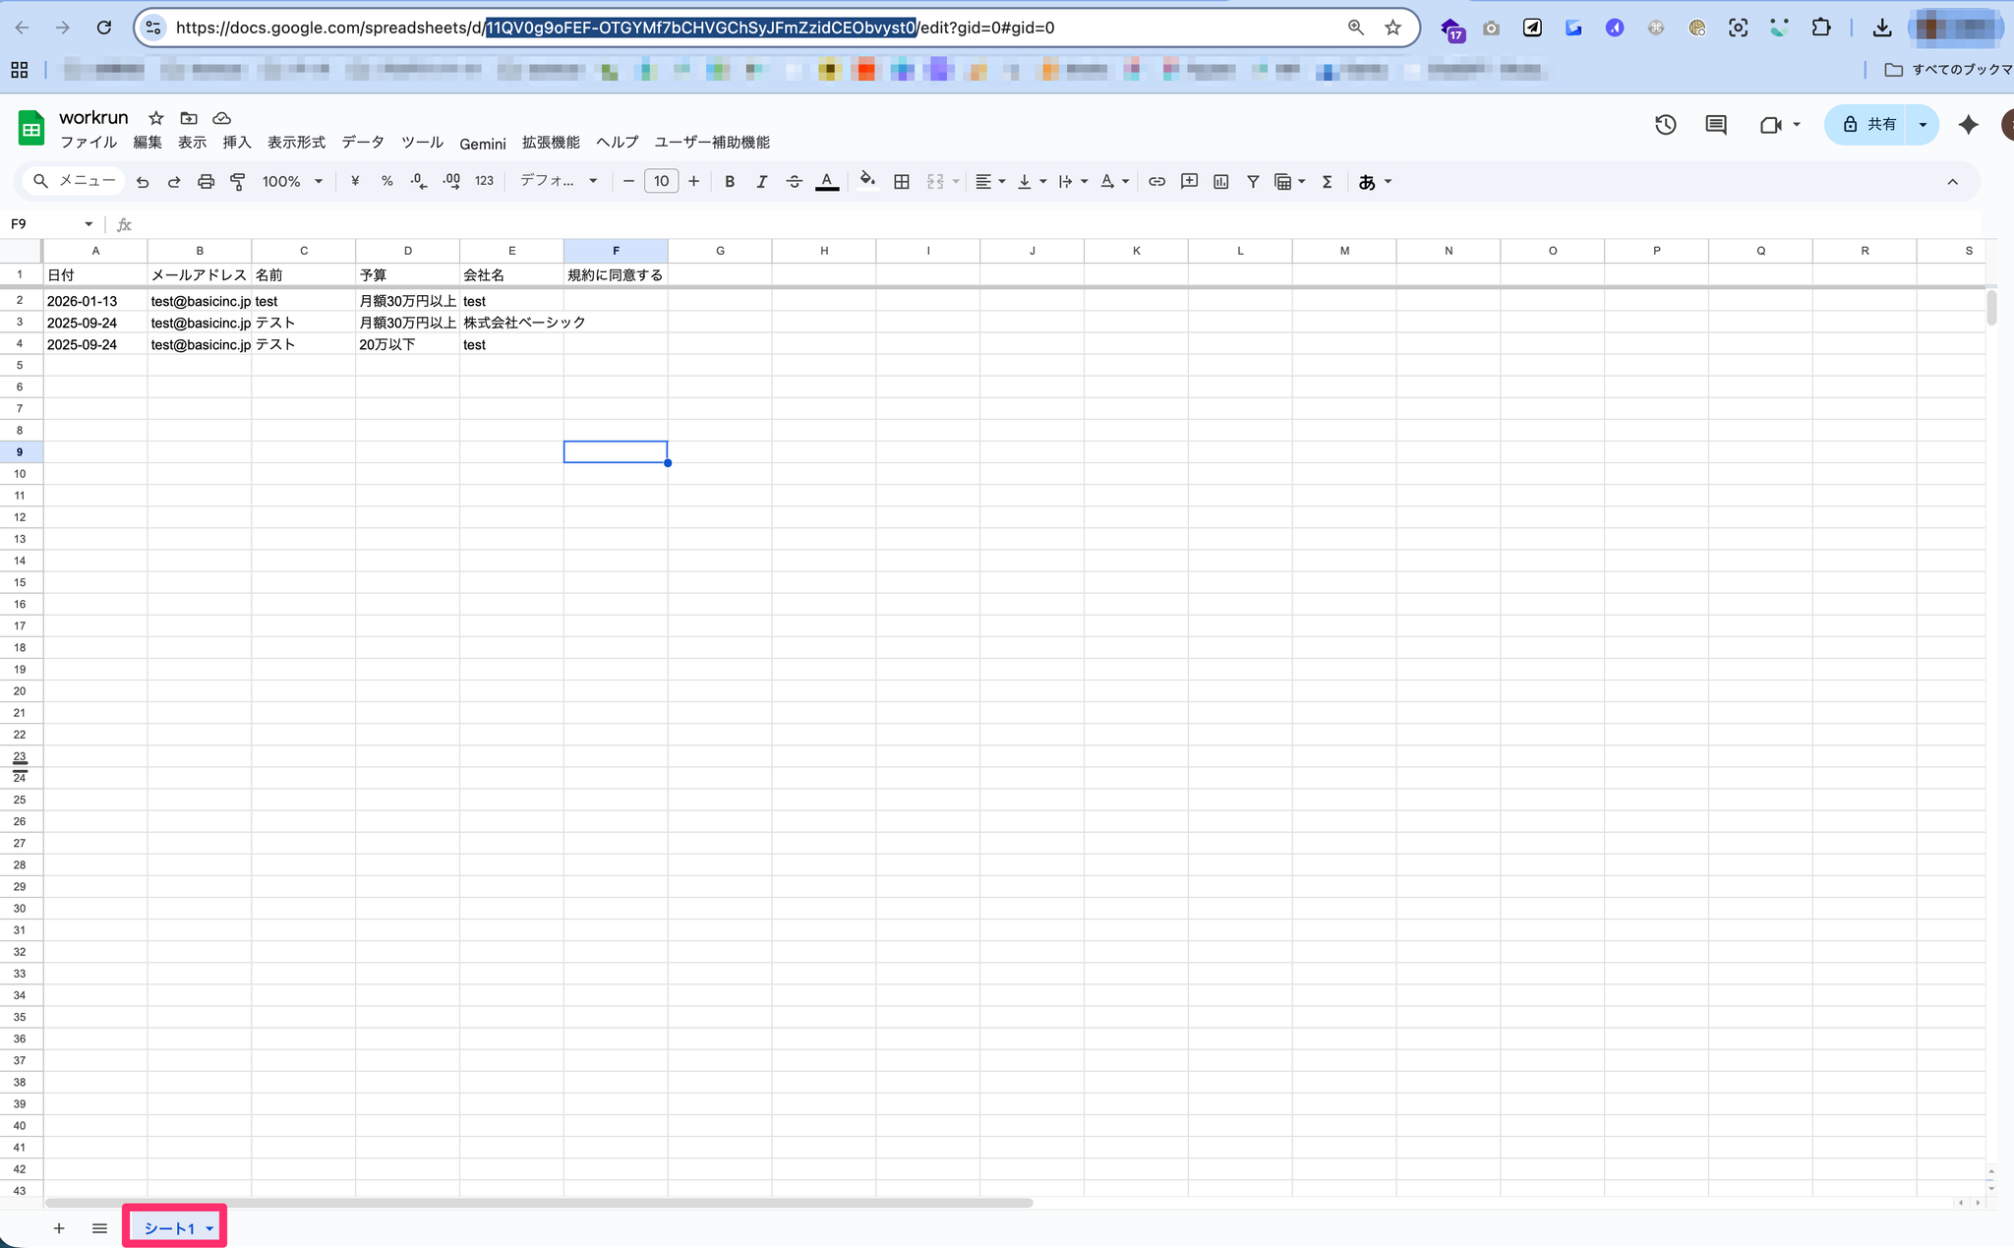Toggle bold formatting
The height and width of the screenshot is (1248, 2014).
coord(730,182)
